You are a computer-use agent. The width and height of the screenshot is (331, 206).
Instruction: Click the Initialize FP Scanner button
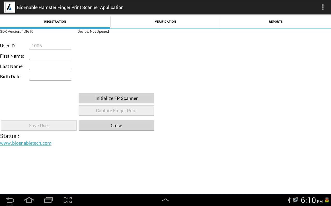(x=116, y=98)
